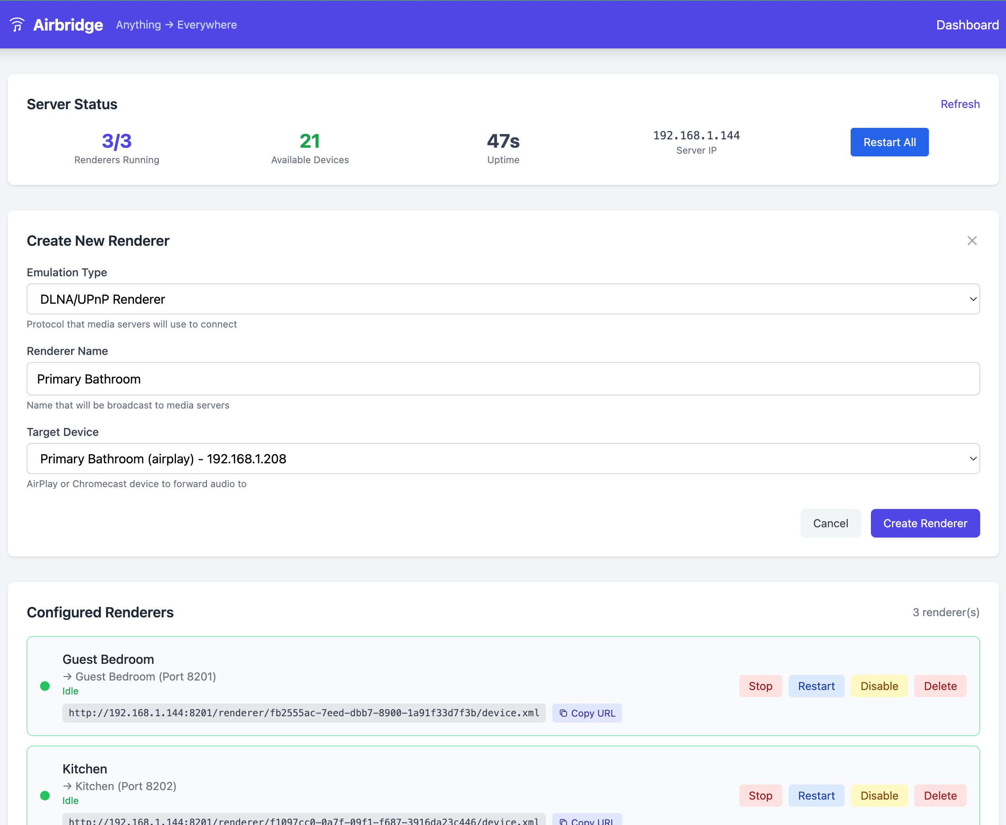
Task: Click the 192.168.1.144 Server IP value
Action: coord(696,135)
